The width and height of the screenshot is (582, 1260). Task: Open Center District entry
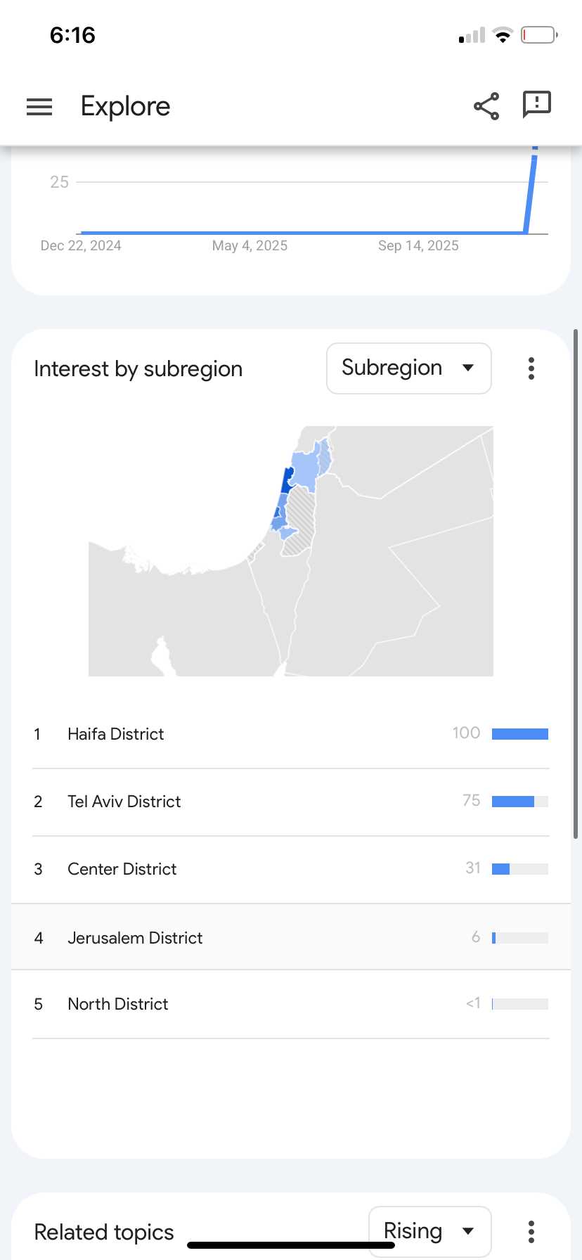click(x=122, y=869)
